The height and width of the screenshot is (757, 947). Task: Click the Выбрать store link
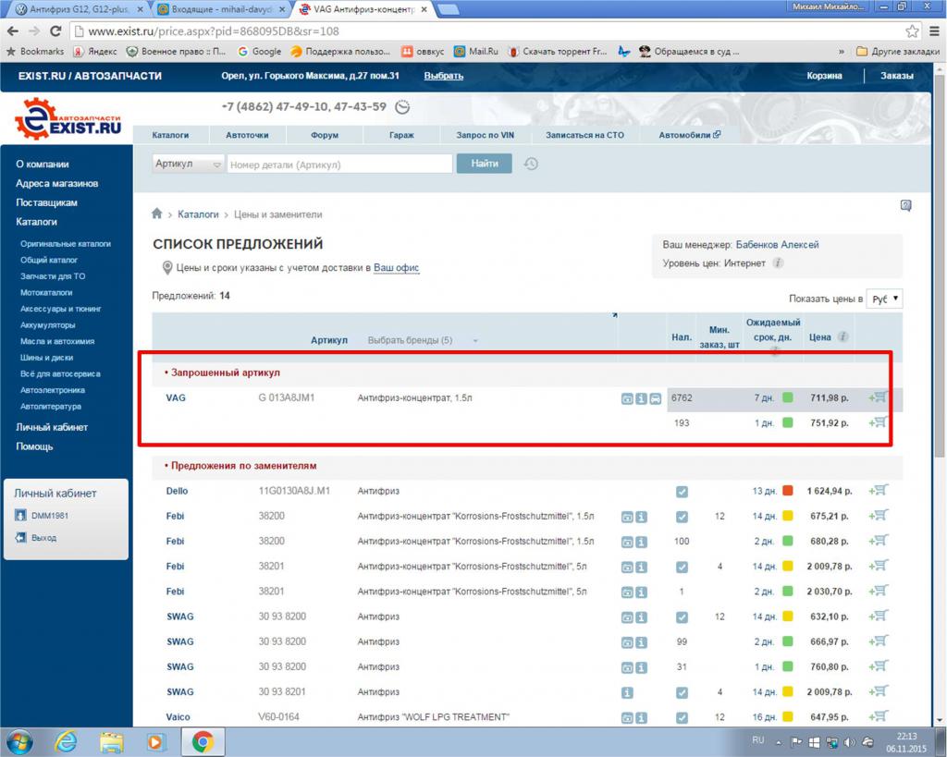tap(443, 76)
